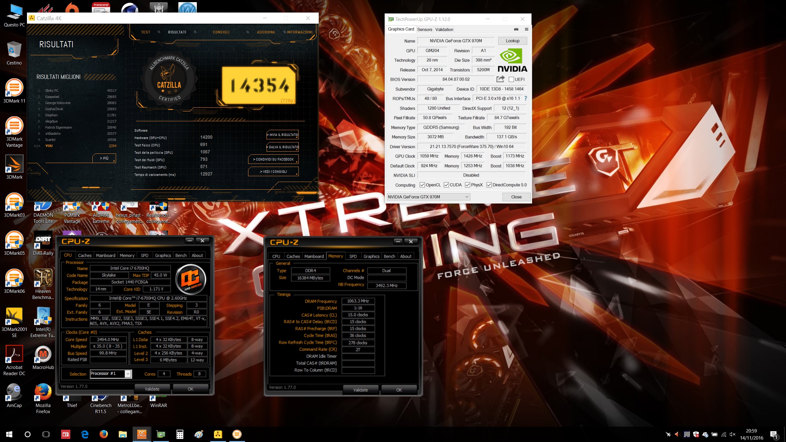The height and width of the screenshot is (442, 786).
Task: Launch 3DMark06 desktop shortcut
Action: (14, 282)
